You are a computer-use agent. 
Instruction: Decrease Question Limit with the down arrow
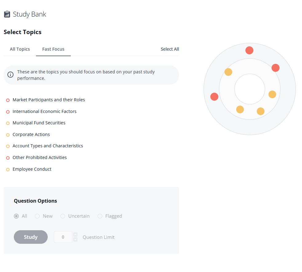click(x=75, y=239)
